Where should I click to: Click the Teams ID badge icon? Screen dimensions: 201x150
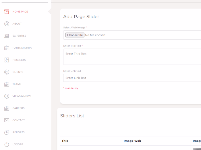7,84
